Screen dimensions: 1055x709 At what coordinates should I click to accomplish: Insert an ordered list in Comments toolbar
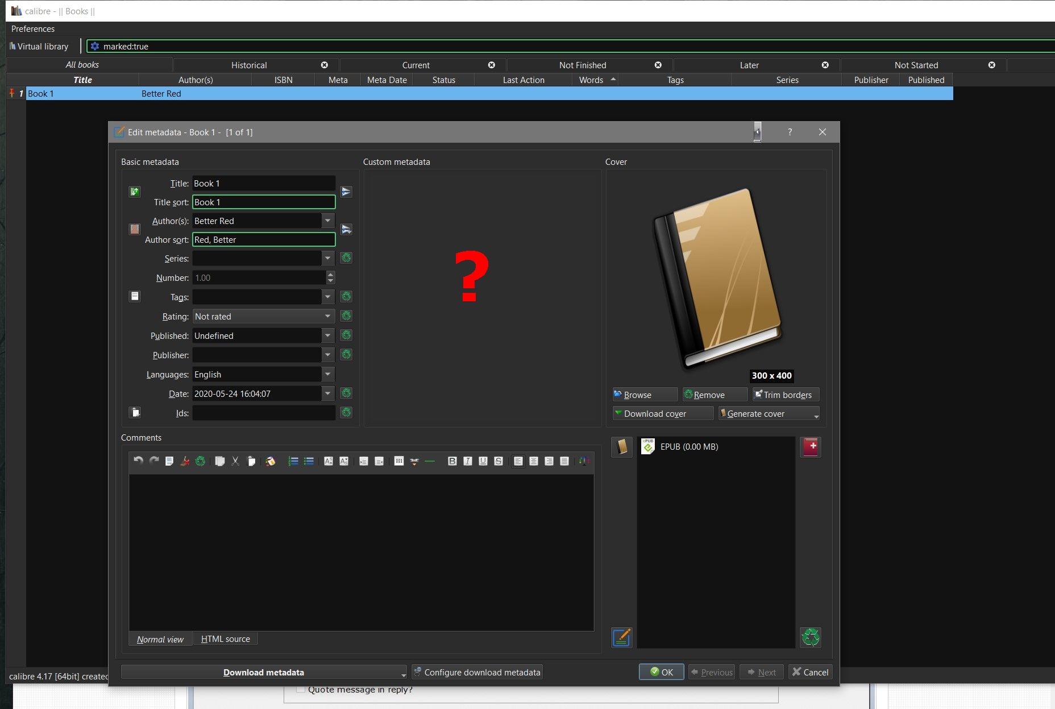pyautogui.click(x=293, y=461)
